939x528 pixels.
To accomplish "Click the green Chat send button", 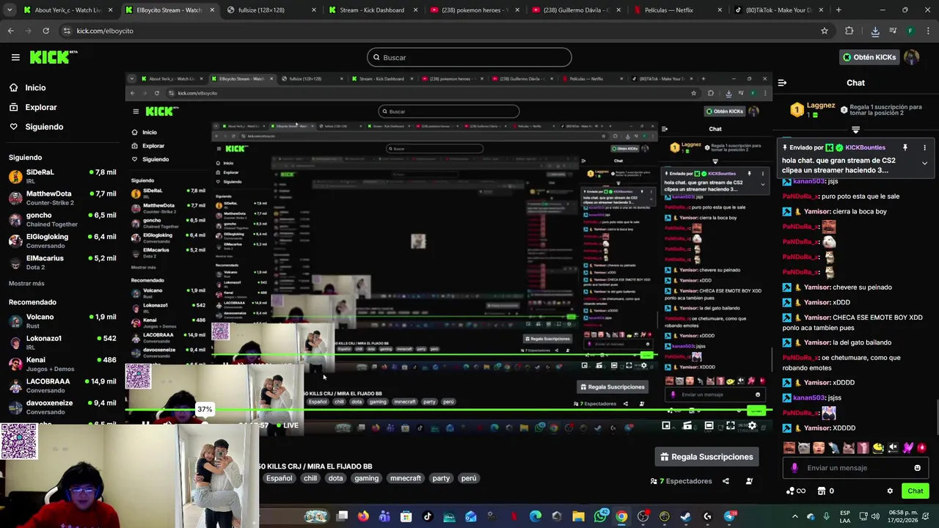I will point(916,491).
